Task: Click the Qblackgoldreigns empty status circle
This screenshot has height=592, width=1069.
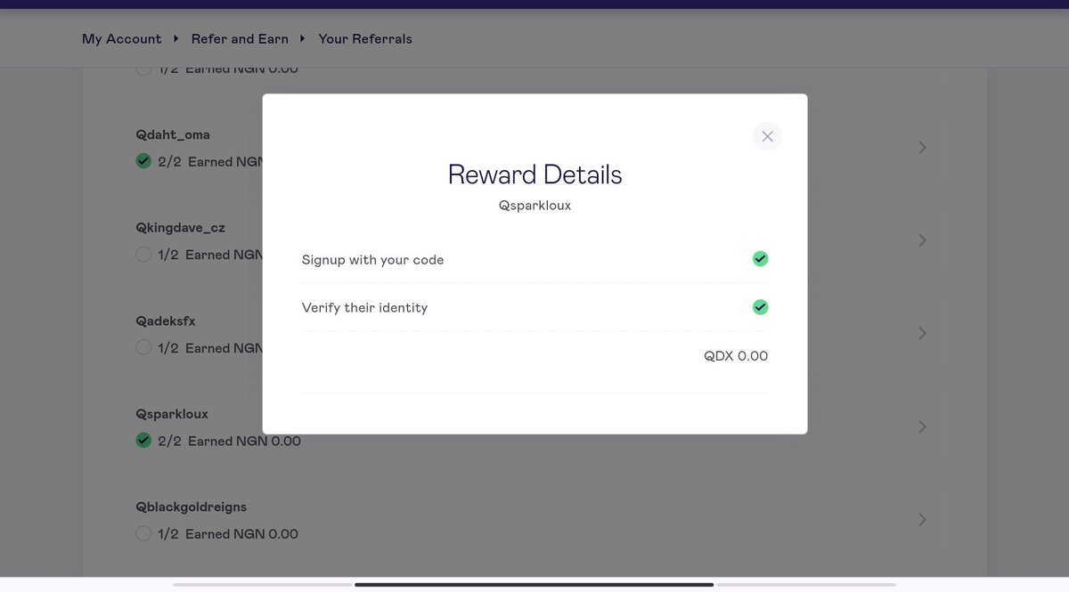Action: pyautogui.click(x=143, y=533)
